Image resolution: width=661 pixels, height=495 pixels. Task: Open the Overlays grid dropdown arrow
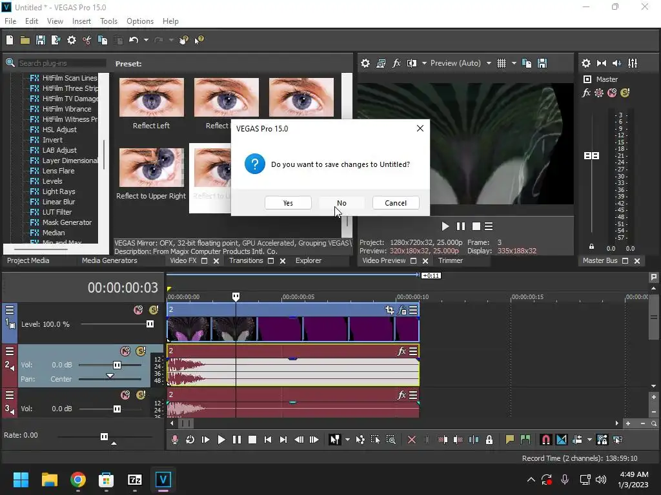[x=514, y=63]
